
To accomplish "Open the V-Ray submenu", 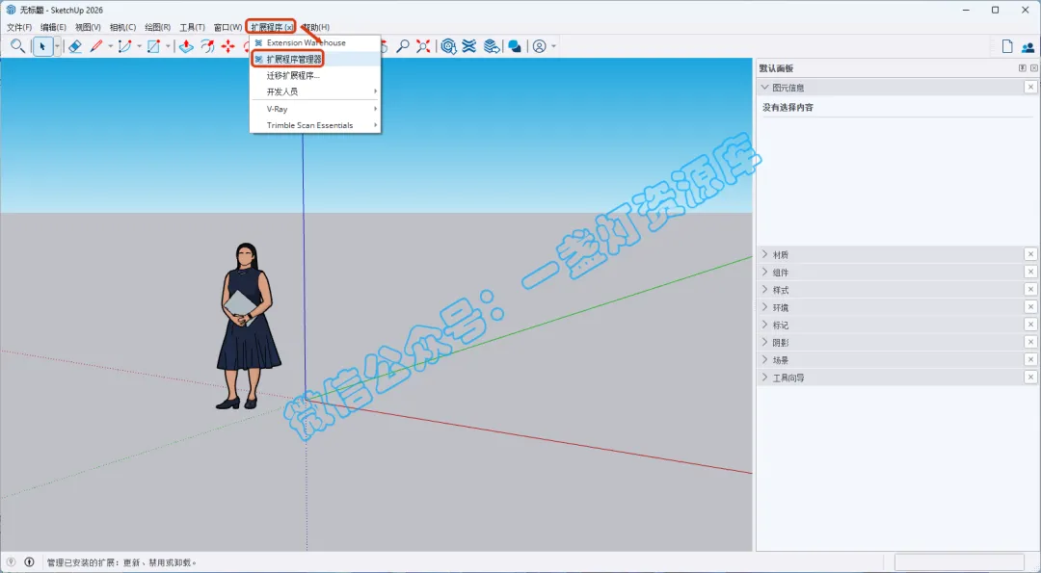I will pyautogui.click(x=315, y=109).
